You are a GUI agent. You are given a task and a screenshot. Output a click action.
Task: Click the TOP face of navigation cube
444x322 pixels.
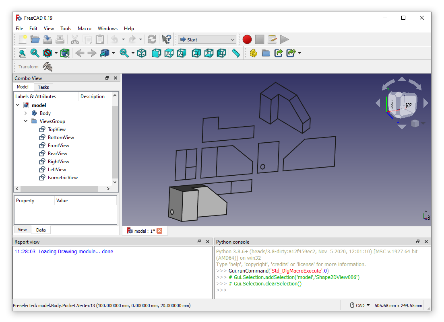(408, 105)
